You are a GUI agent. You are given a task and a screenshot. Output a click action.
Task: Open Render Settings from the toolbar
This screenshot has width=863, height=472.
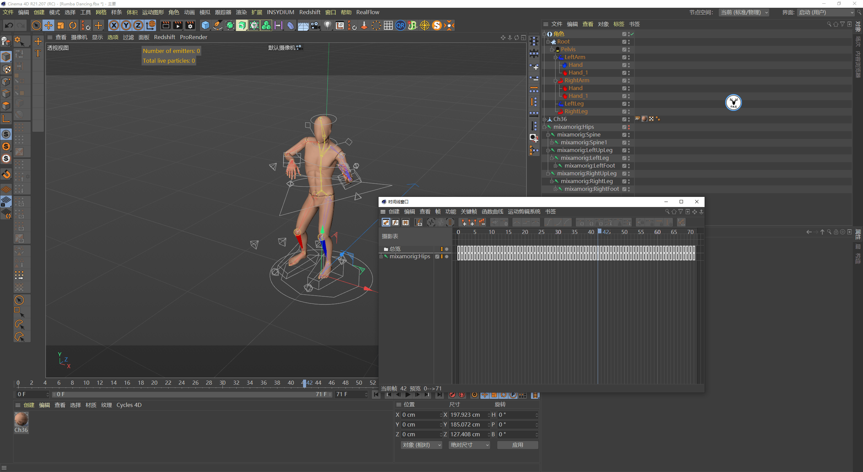(190, 25)
